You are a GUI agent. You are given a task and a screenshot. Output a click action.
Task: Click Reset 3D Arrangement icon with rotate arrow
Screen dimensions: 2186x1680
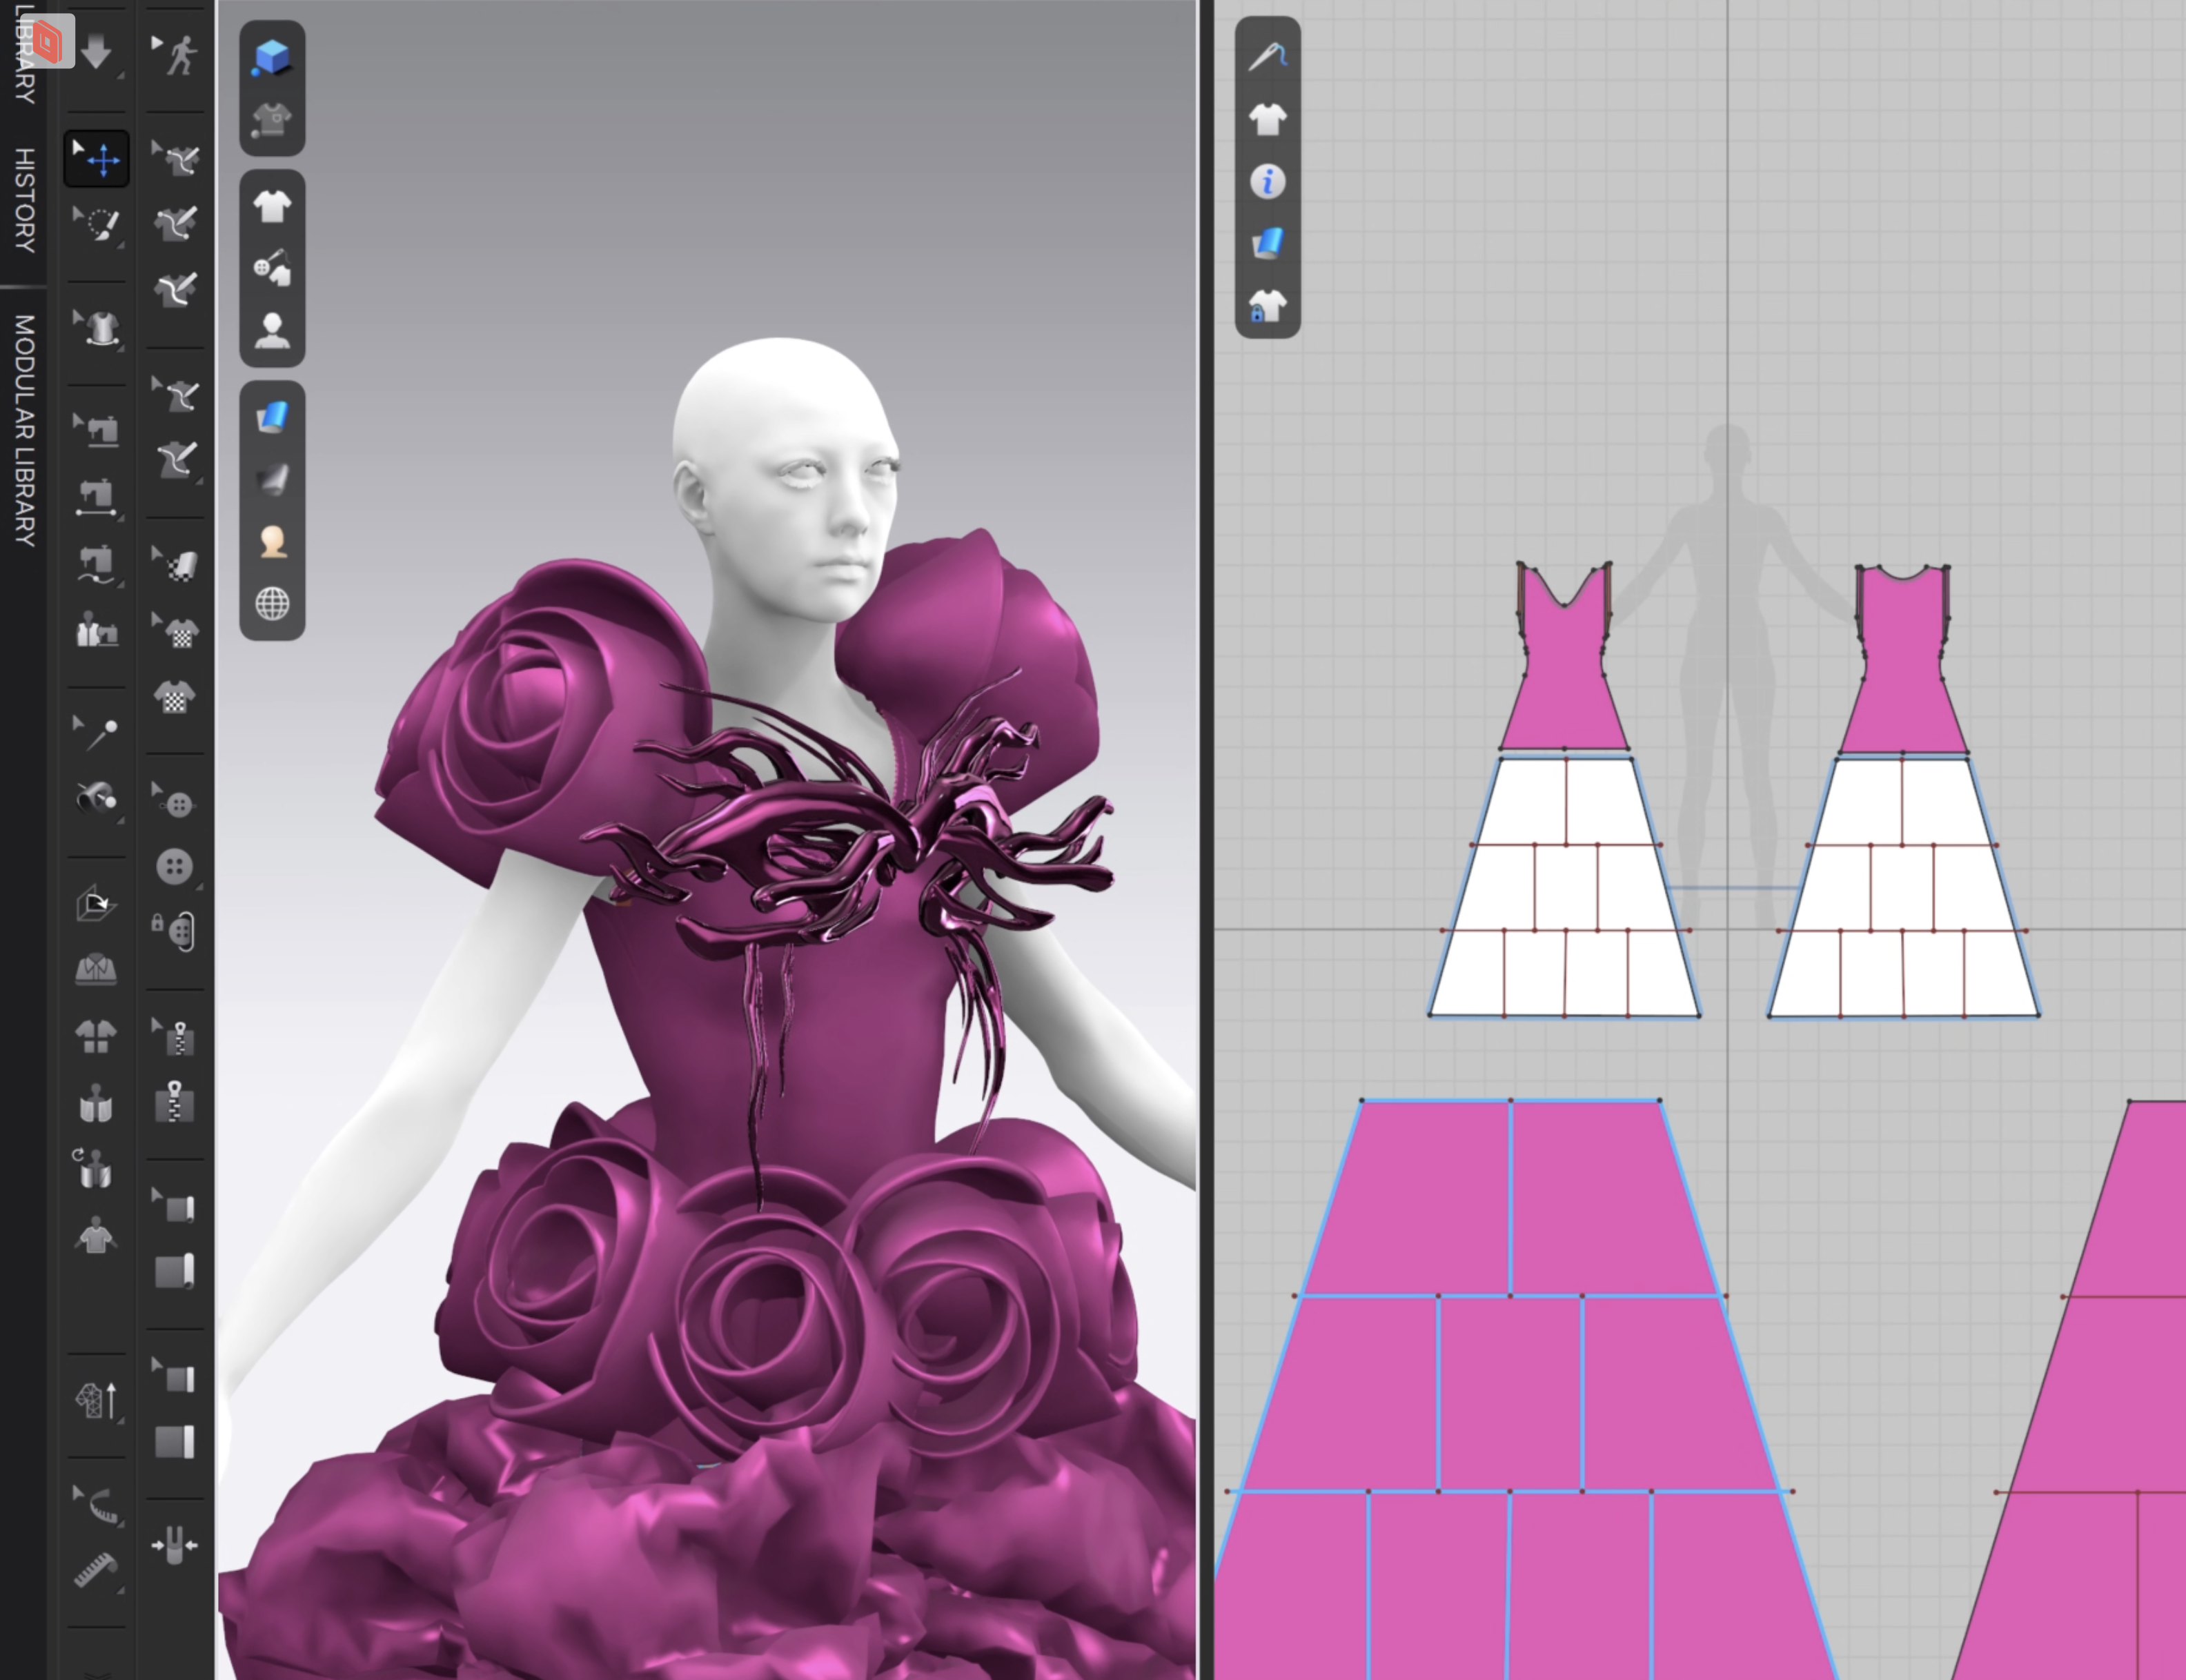95,1168
